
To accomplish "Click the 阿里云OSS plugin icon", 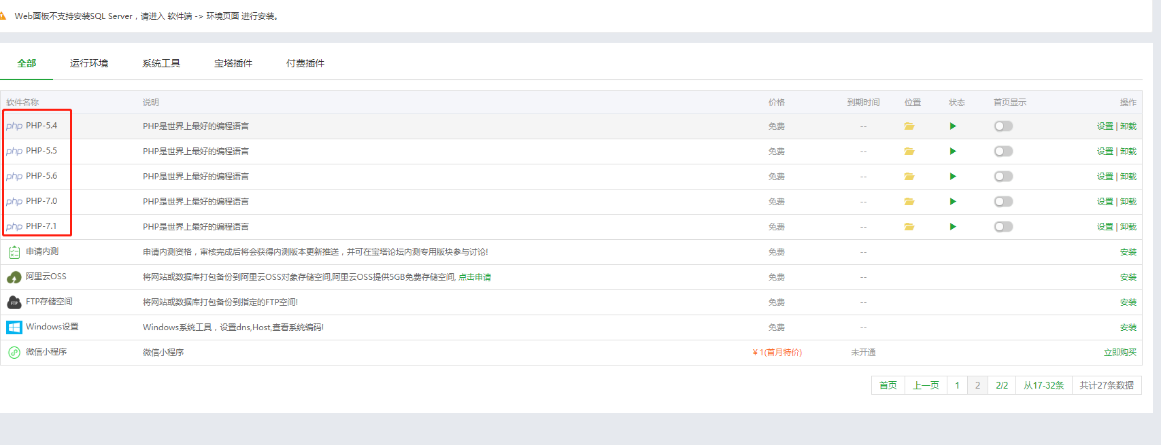I will (x=14, y=277).
